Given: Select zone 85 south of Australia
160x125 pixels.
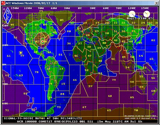Looking at the screenshot, I should 132,97.
